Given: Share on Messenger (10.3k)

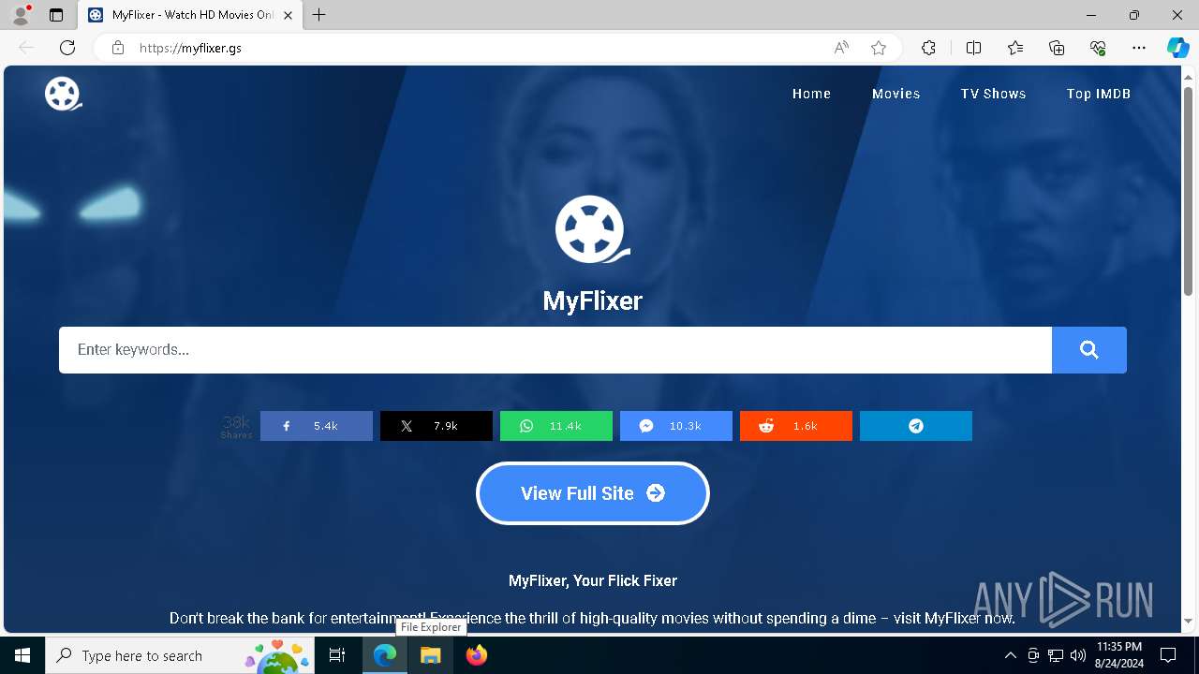Looking at the screenshot, I should [676, 426].
